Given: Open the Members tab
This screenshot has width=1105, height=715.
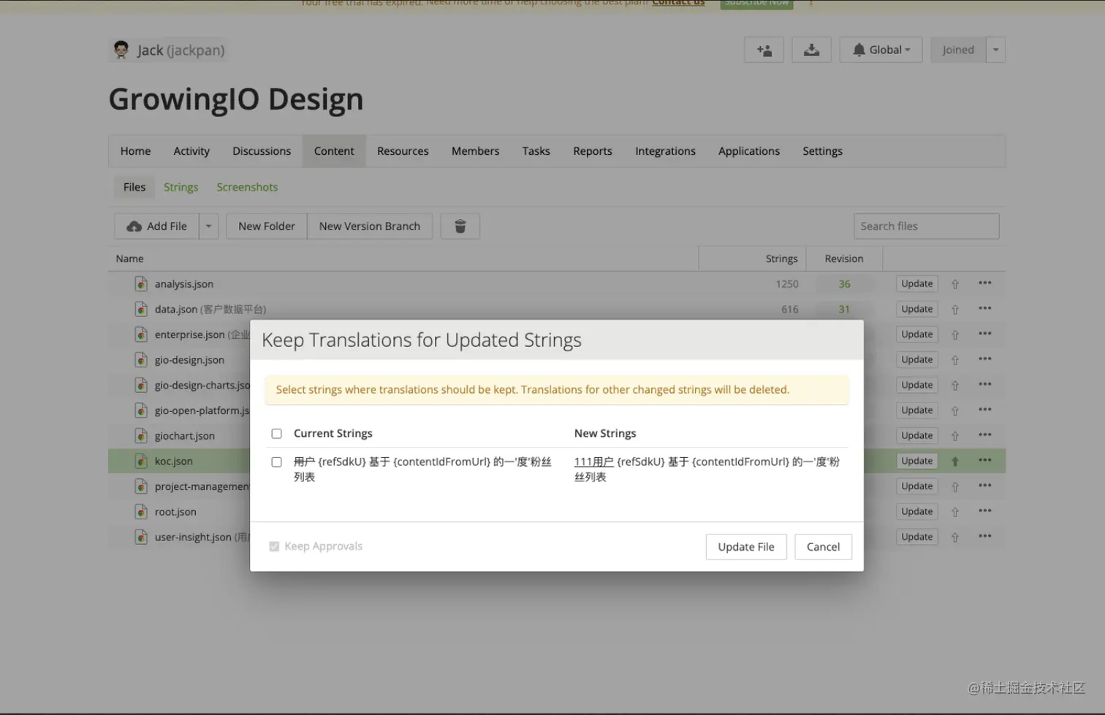Looking at the screenshot, I should (475, 151).
